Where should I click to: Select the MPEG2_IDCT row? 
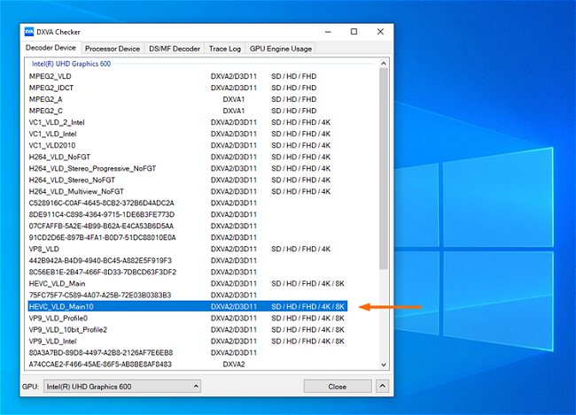pos(187,88)
